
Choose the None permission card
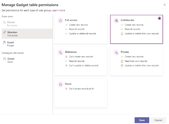[x=81, y=93]
